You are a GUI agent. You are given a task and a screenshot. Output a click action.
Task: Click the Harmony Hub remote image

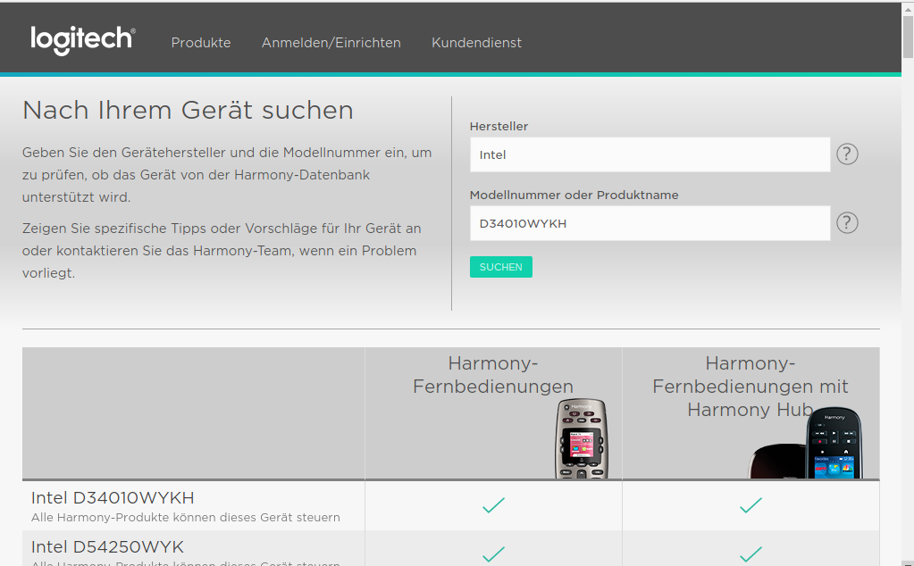(806, 443)
